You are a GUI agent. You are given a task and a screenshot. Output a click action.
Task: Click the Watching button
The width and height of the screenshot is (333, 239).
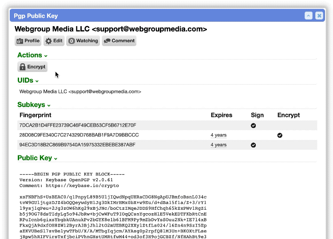point(83,41)
